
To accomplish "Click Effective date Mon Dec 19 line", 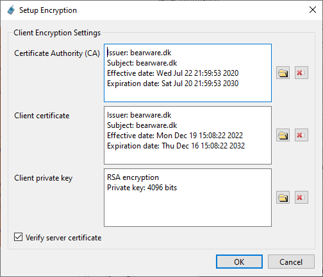I will coord(175,136).
